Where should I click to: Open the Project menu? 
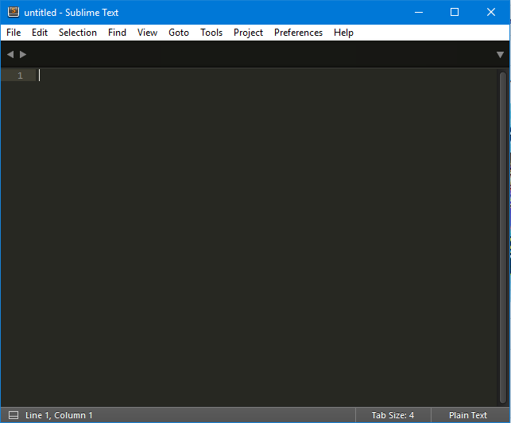[248, 33]
